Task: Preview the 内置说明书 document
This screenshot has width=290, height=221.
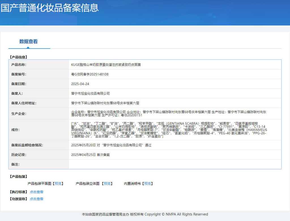Action: coord(147,183)
